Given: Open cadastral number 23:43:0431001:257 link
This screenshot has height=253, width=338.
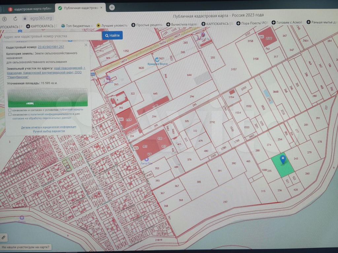Looking at the screenshot, I should (51, 47).
